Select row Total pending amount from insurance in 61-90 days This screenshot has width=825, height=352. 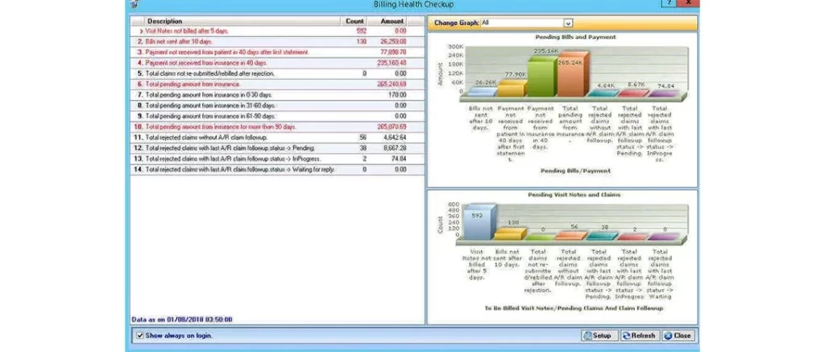point(277,116)
